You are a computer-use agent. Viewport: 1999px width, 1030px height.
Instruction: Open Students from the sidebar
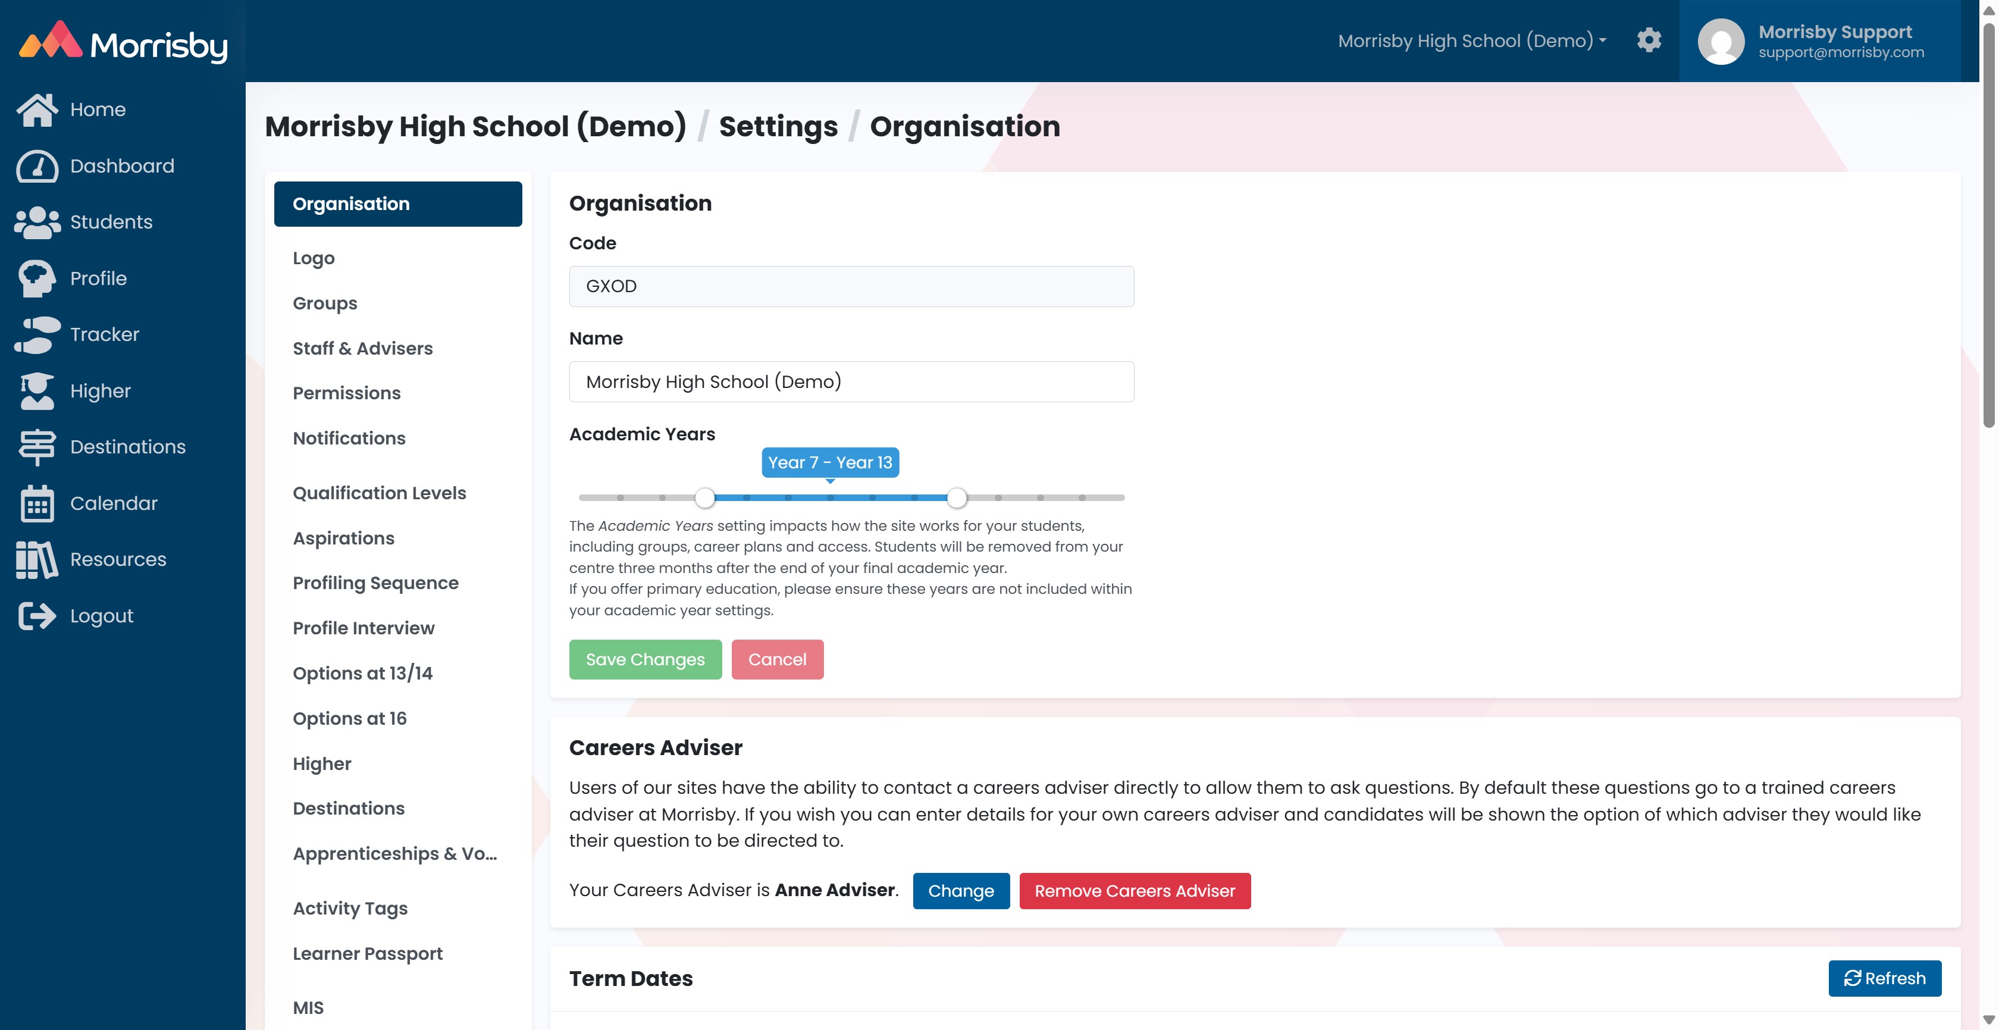pos(111,222)
